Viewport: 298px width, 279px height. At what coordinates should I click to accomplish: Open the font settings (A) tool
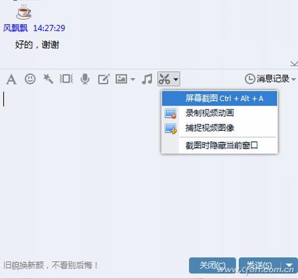(x=11, y=79)
